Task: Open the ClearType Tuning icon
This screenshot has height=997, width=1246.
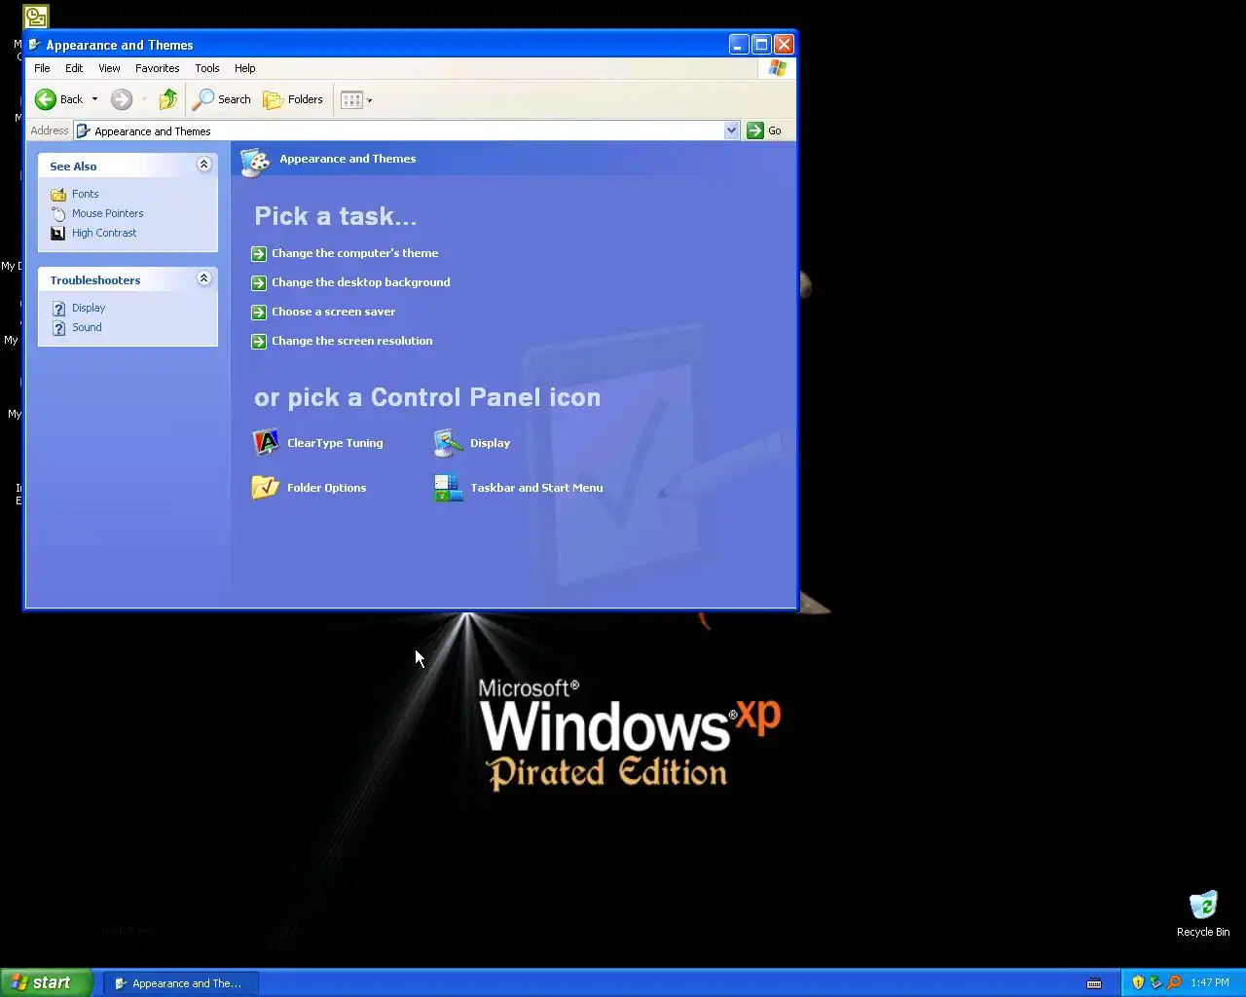Action: 317,443
